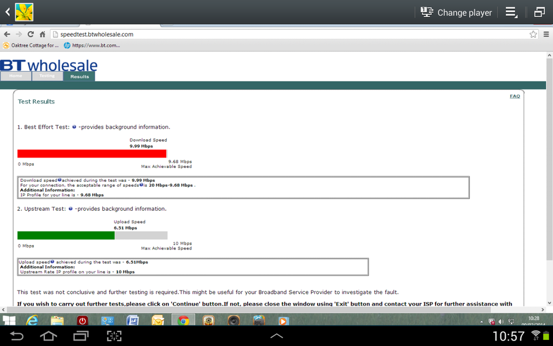Click the red download speed bar
The height and width of the screenshot is (346, 553).
(x=91, y=154)
